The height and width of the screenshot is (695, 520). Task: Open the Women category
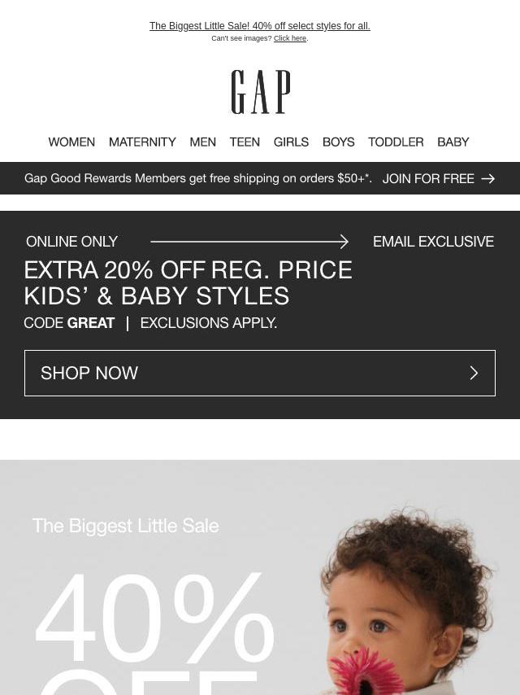[x=71, y=142]
